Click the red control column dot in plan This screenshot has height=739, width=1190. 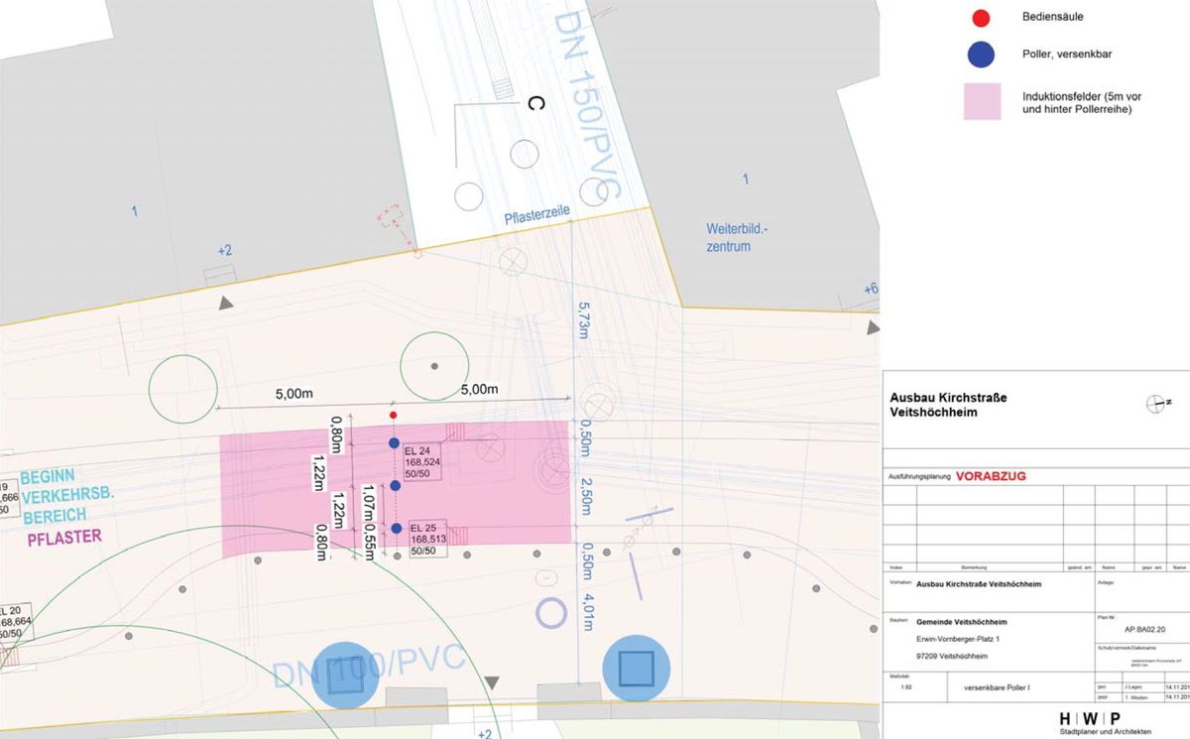coord(394,415)
